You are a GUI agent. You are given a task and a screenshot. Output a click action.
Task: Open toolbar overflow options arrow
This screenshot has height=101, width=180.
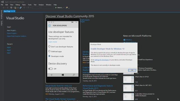click(x=69, y=8)
